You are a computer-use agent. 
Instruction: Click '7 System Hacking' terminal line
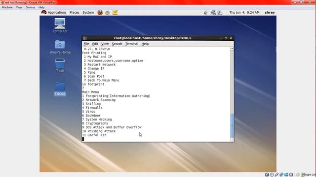97,119
